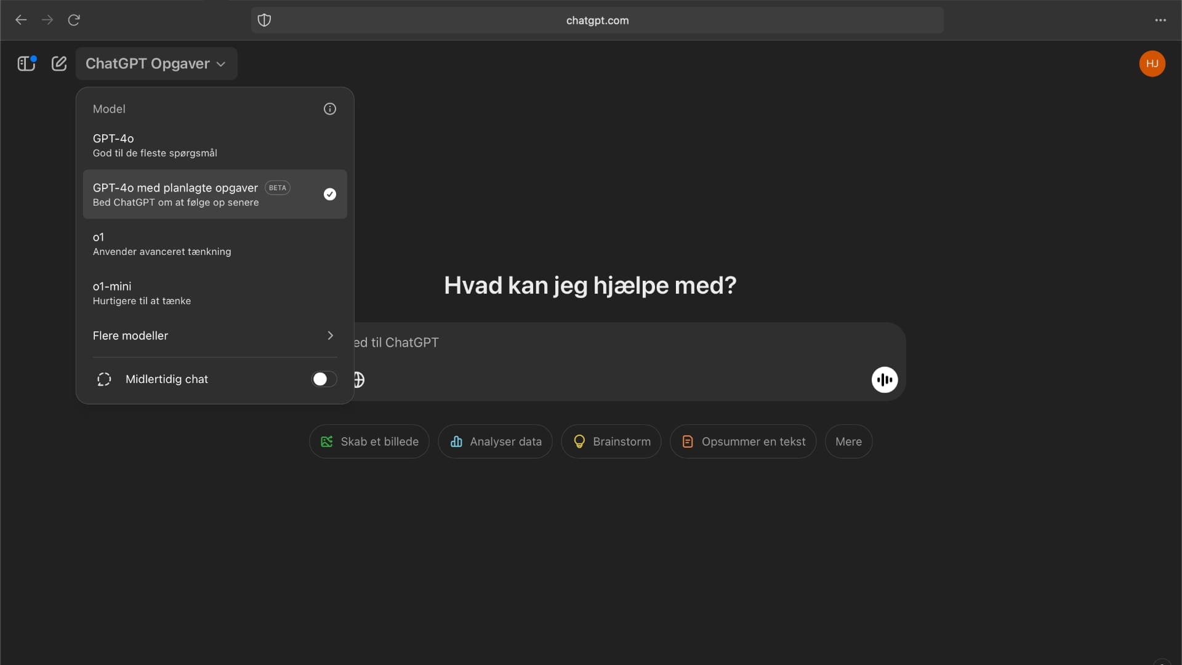Open HJ profile avatar menu
Viewport: 1182px width, 665px height.
click(x=1152, y=63)
